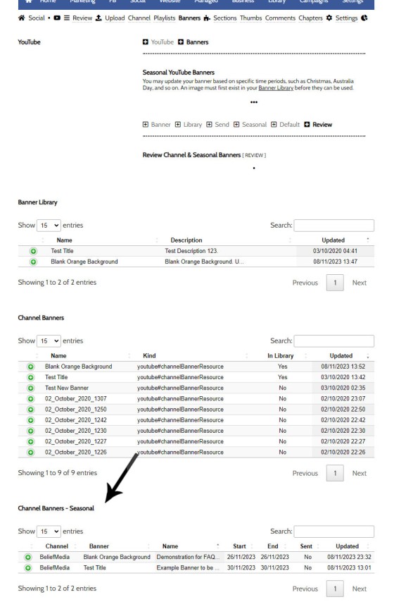Expand the Test New Banner row with green icon
The width and height of the screenshot is (394, 609).
[x=31, y=388]
